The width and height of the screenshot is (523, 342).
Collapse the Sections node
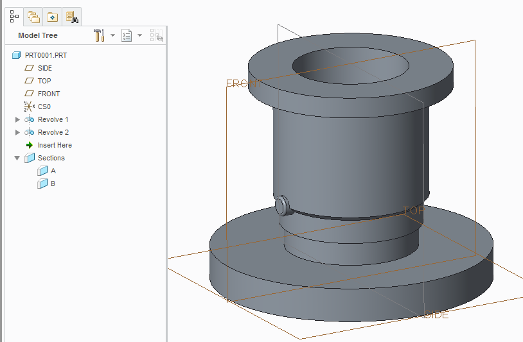(x=17, y=158)
